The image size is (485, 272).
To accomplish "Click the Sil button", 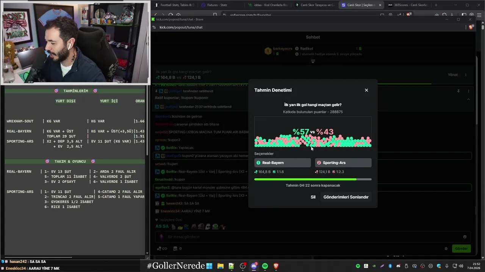I will click(x=313, y=197).
